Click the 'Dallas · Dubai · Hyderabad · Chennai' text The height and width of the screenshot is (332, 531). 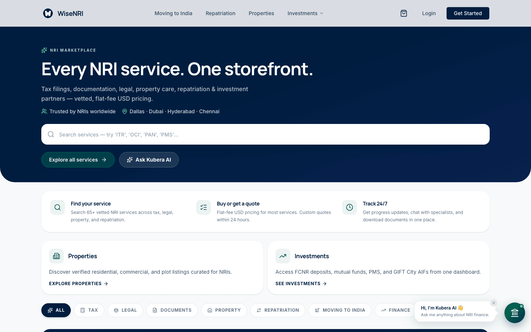(x=174, y=111)
